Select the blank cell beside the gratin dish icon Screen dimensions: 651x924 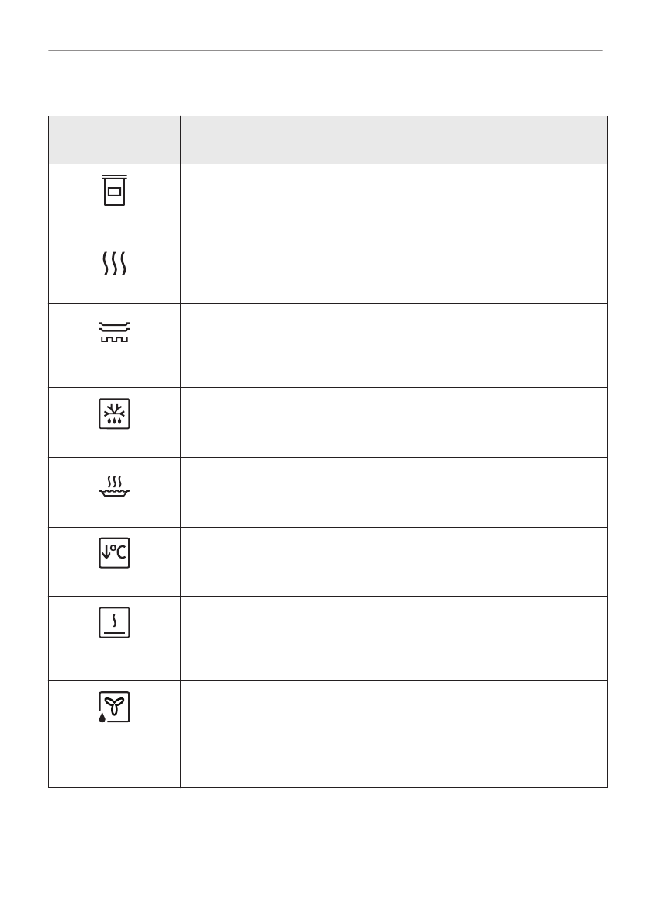(393, 492)
